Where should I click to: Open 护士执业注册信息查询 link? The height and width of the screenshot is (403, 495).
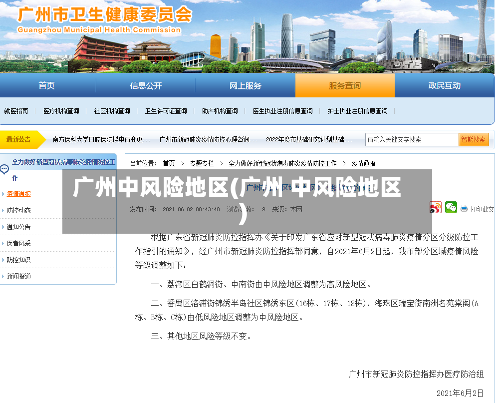[x=357, y=111]
